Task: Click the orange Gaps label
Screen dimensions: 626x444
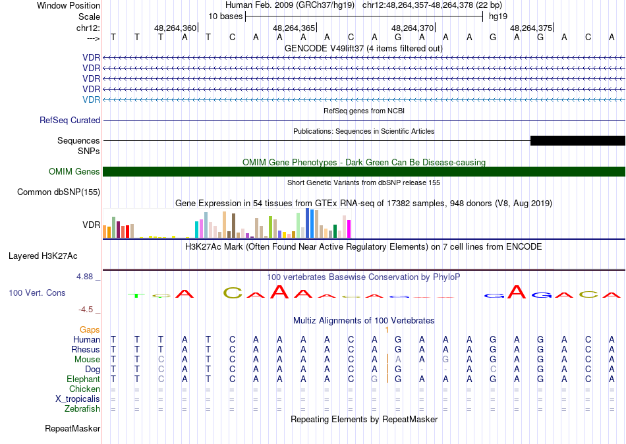Action: 90,329
